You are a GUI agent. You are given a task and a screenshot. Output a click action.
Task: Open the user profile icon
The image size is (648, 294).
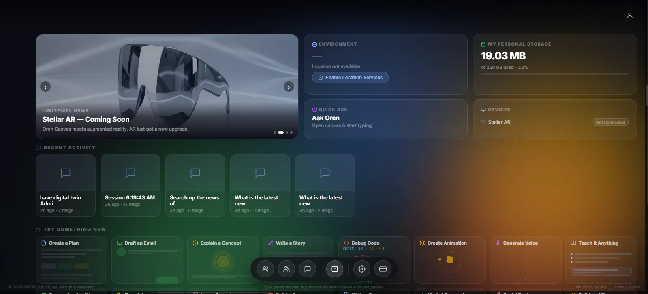(629, 15)
